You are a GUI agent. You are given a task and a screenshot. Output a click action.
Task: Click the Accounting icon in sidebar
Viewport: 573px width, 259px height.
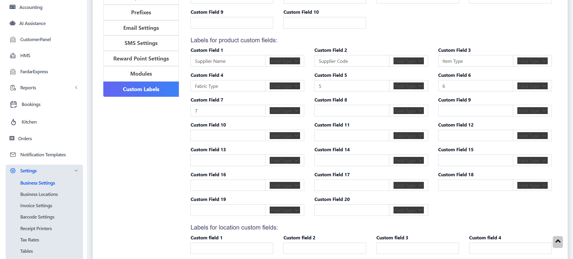(x=13, y=7)
